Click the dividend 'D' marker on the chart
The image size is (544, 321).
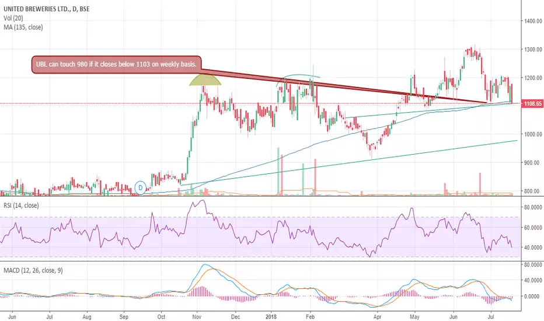(141, 188)
